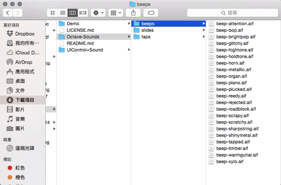Open Music (音樂) in the sidebar
Viewport: 281px width, 185px height.
pyautogui.click(x=22, y=119)
